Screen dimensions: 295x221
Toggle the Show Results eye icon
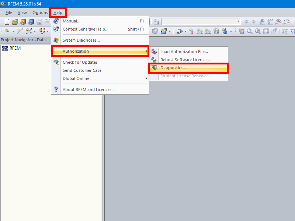(278, 22)
